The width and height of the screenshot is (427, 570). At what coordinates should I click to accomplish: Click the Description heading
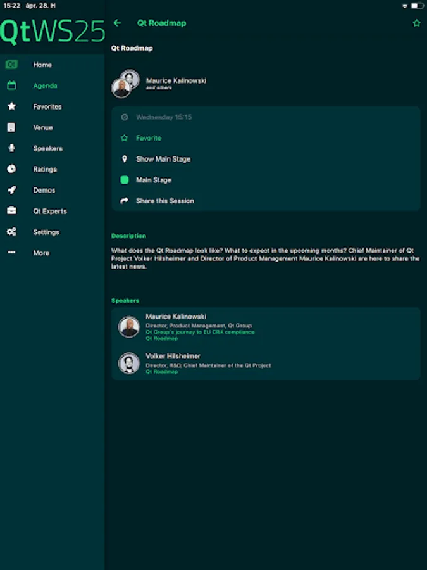[x=128, y=236]
